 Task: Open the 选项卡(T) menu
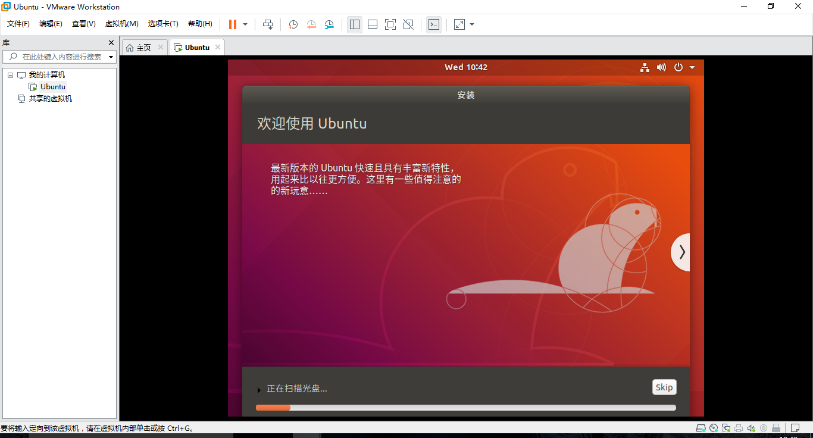tap(163, 24)
